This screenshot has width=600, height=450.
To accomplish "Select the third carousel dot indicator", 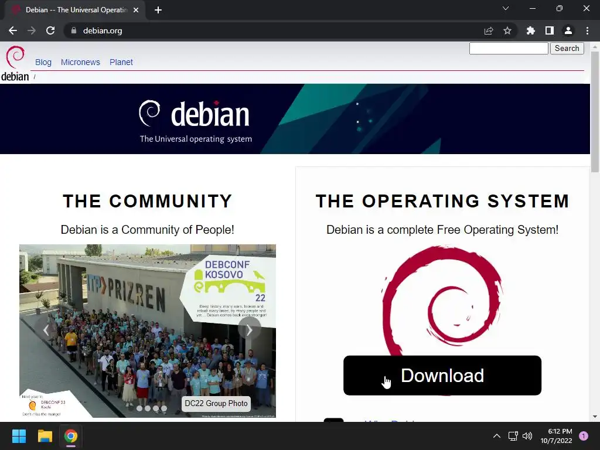I will click(x=156, y=408).
